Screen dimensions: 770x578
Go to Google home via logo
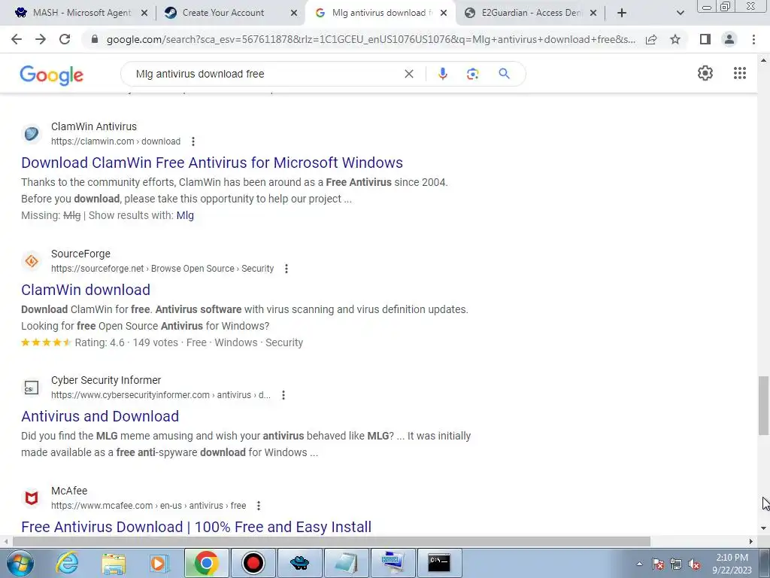click(x=52, y=75)
